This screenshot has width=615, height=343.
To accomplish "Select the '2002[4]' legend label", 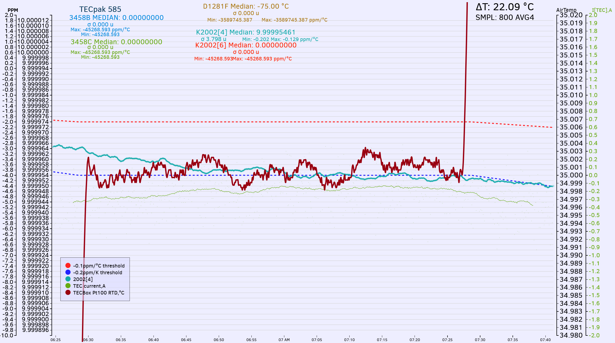I will (83, 279).
